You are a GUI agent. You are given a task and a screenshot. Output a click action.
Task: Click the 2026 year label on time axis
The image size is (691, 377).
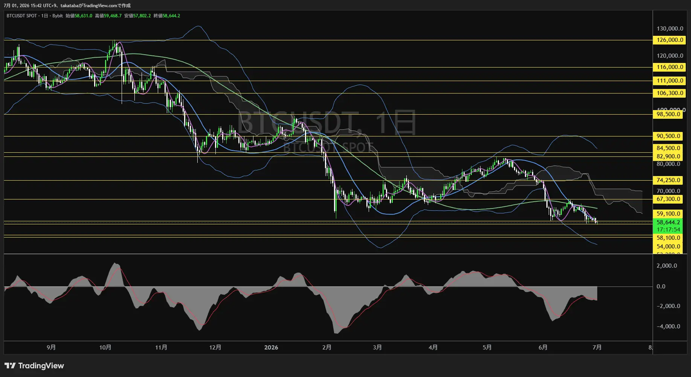tap(271, 347)
